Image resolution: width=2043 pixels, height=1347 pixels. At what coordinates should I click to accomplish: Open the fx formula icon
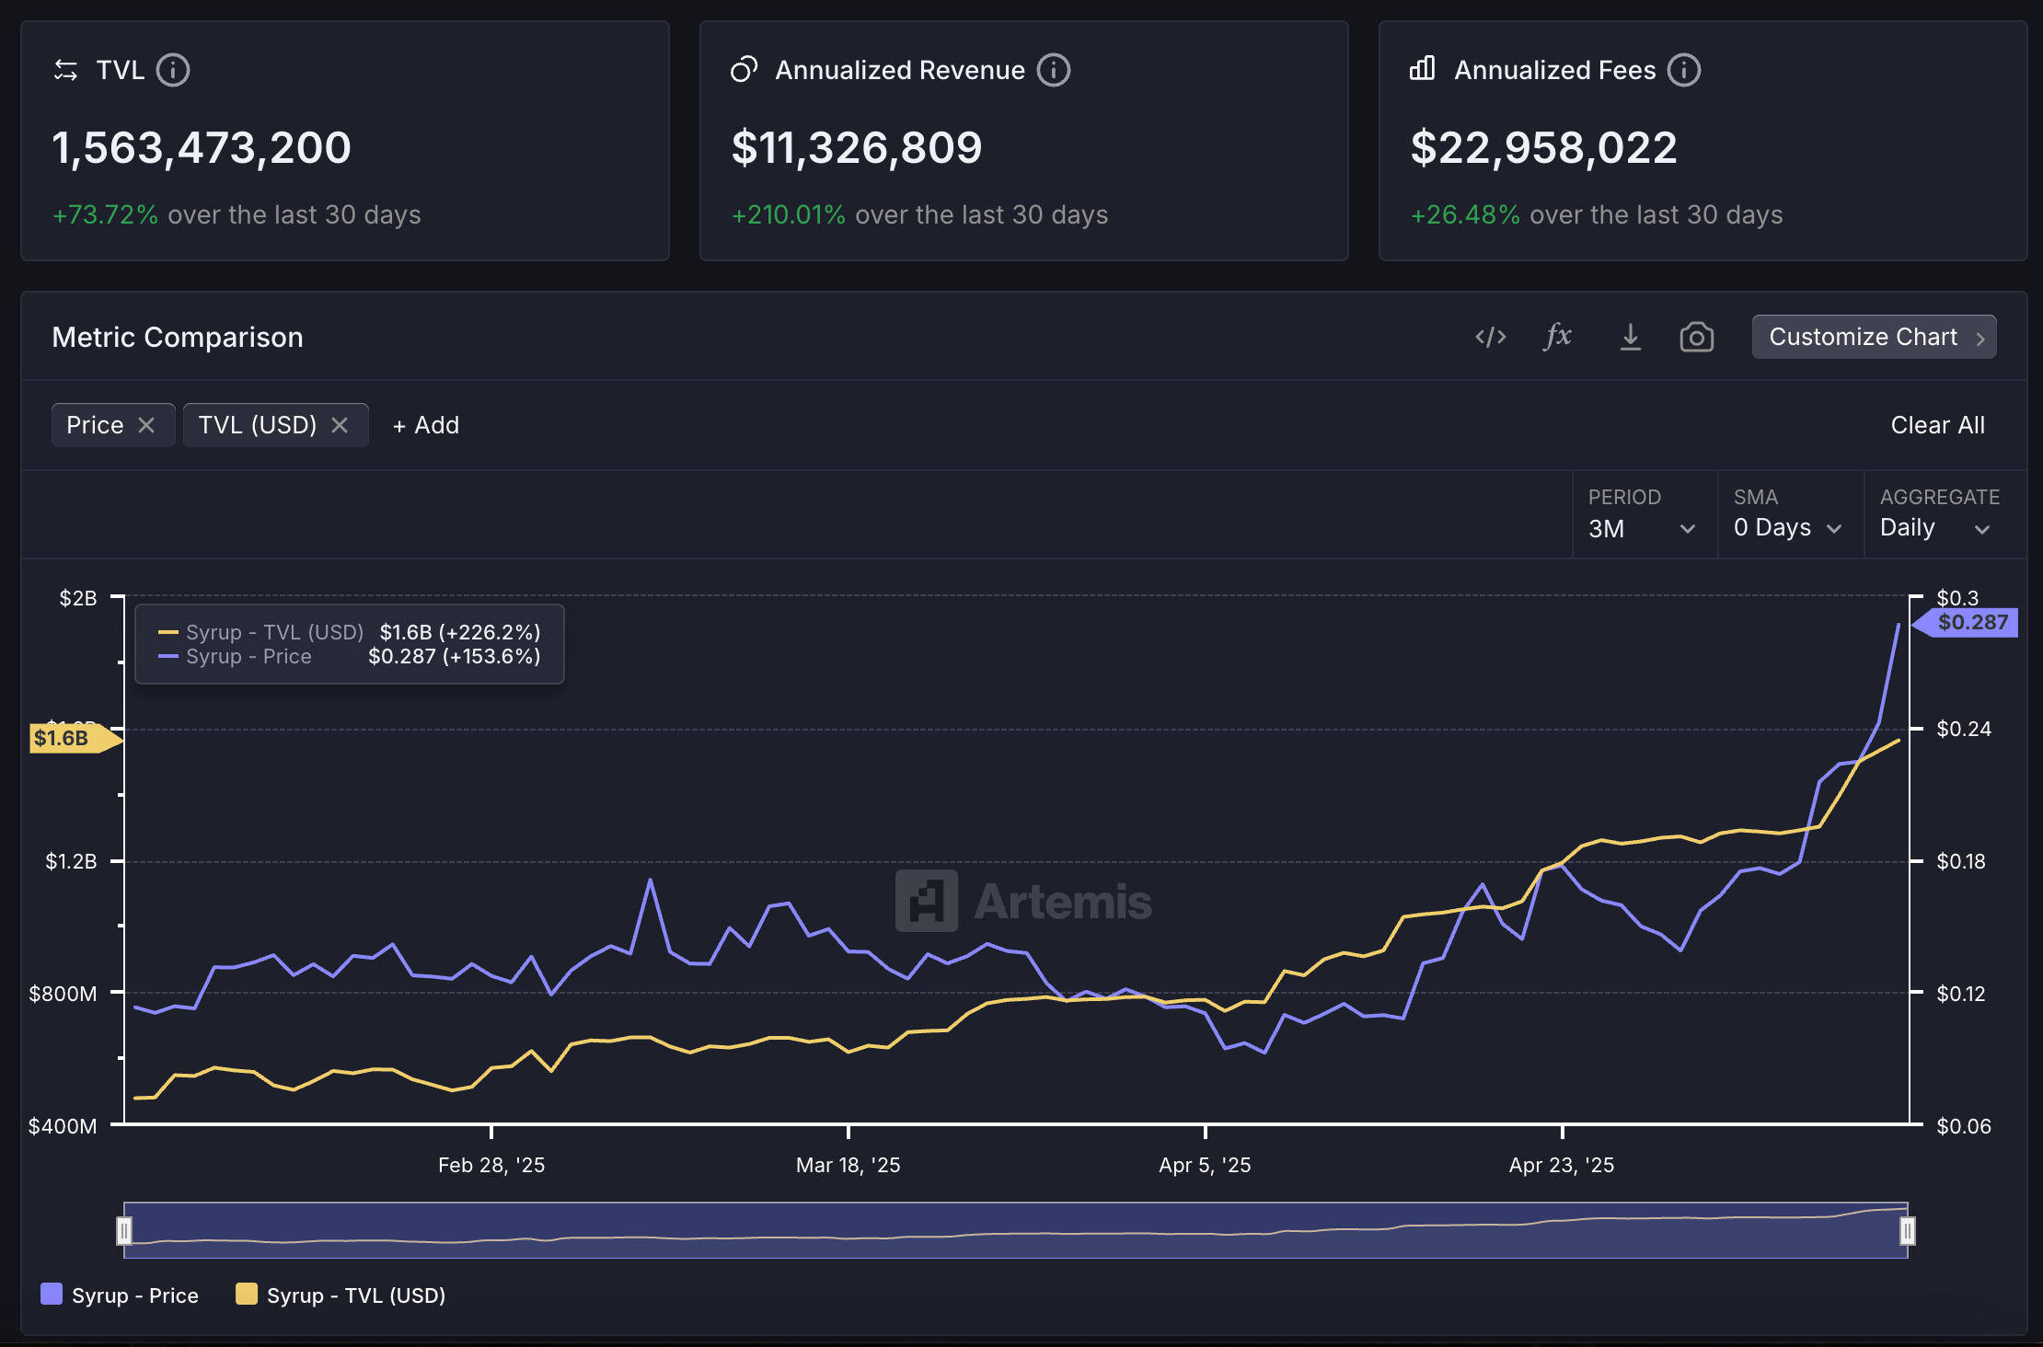(x=1557, y=337)
